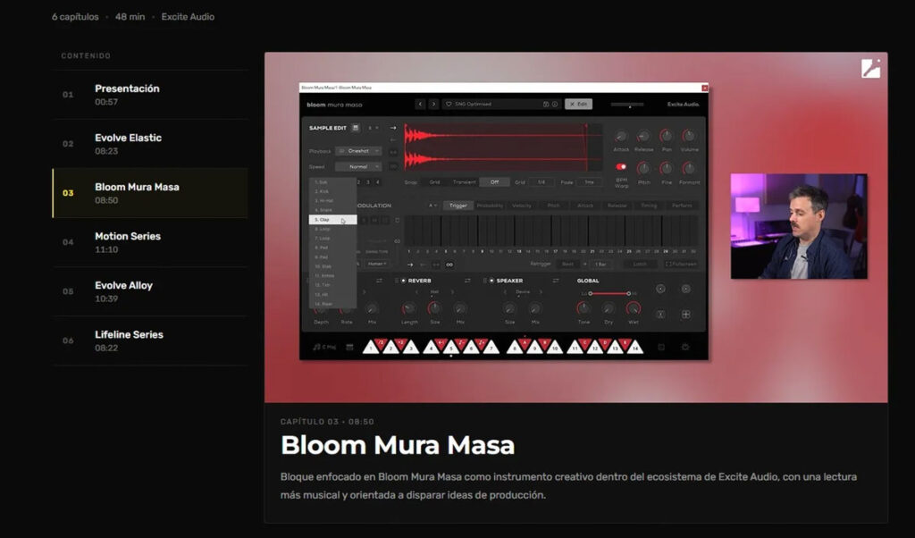Adjust the header volume slider
This screenshot has height=538, width=915.
[x=627, y=105]
